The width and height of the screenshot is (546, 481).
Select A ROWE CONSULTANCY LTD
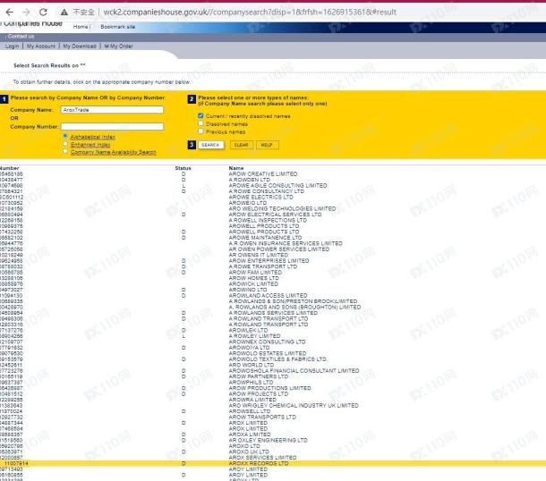pyautogui.click(x=267, y=191)
